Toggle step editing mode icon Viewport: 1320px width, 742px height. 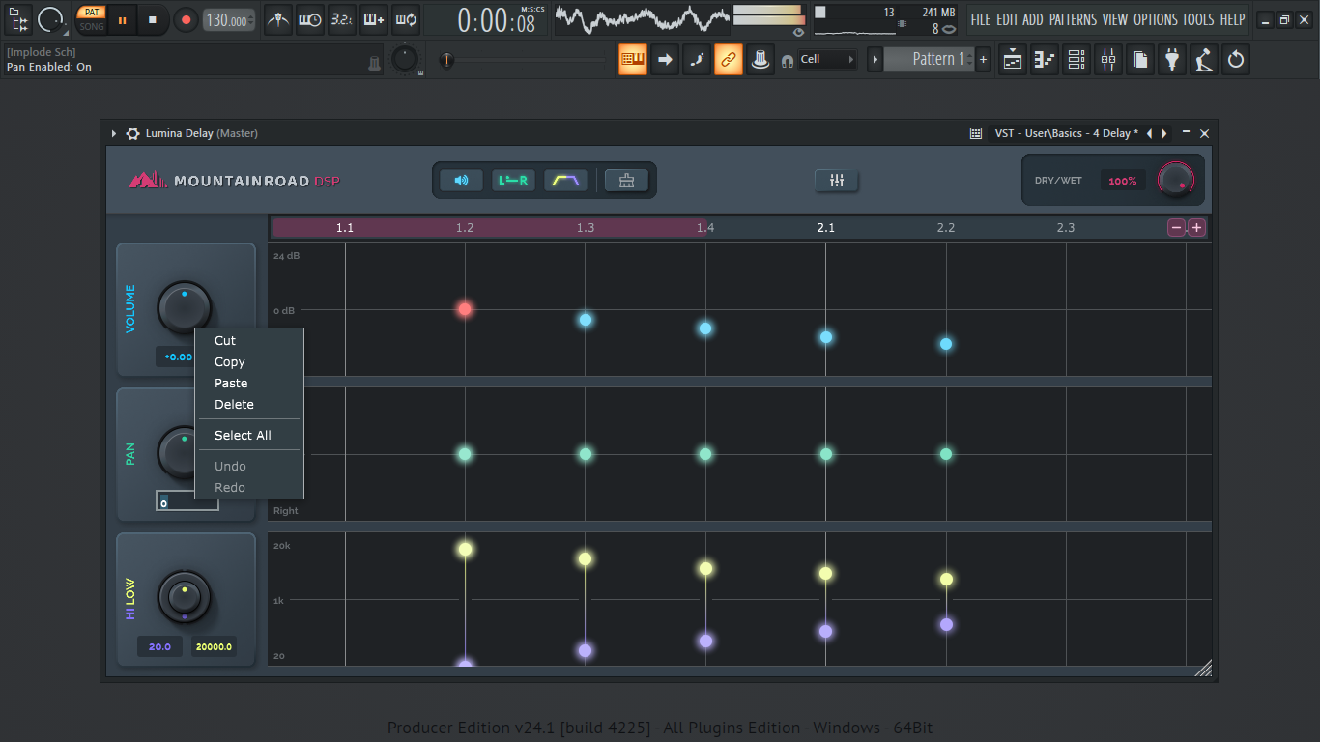(x=697, y=59)
